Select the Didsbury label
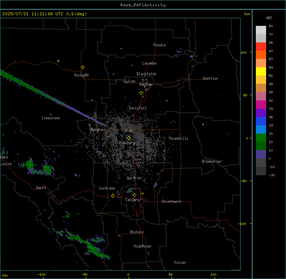Screen dimensions: 286x279 point(127,143)
